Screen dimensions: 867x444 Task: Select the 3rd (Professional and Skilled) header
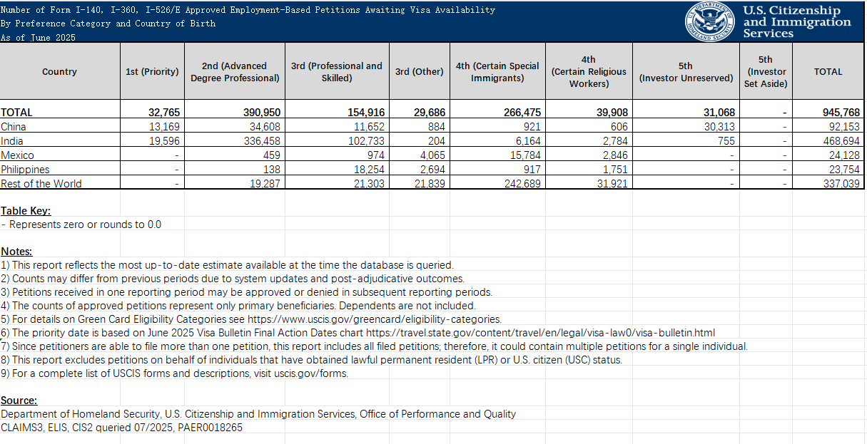(x=337, y=71)
